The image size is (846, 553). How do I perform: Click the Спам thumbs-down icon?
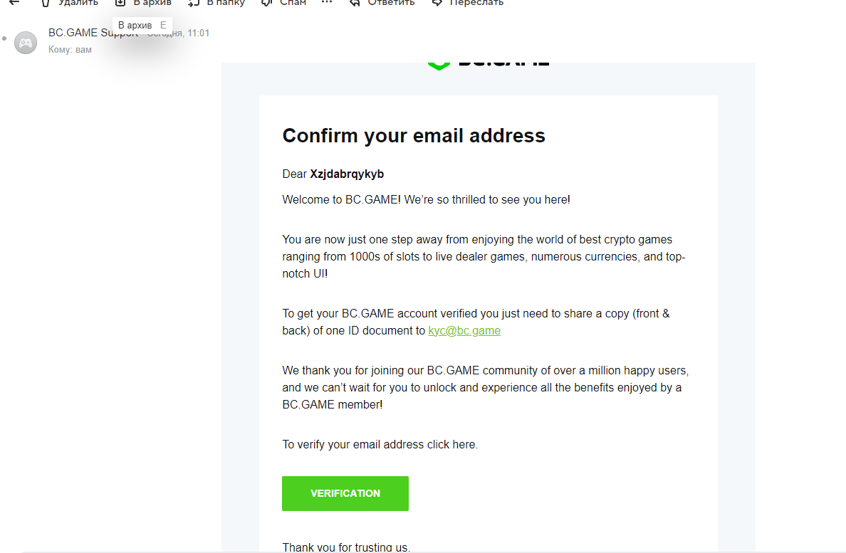pyautogui.click(x=267, y=3)
